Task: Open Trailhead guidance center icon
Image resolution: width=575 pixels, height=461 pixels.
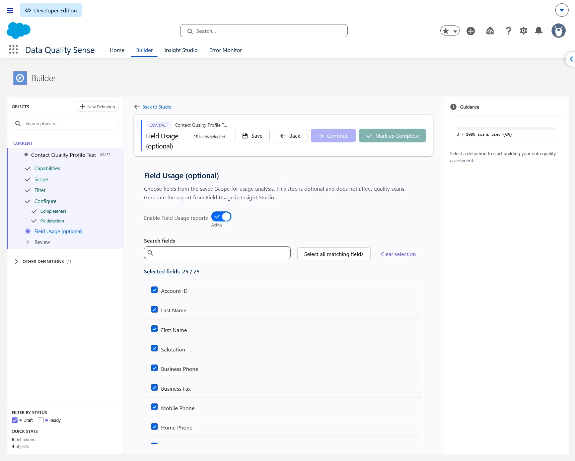Action: (x=490, y=31)
